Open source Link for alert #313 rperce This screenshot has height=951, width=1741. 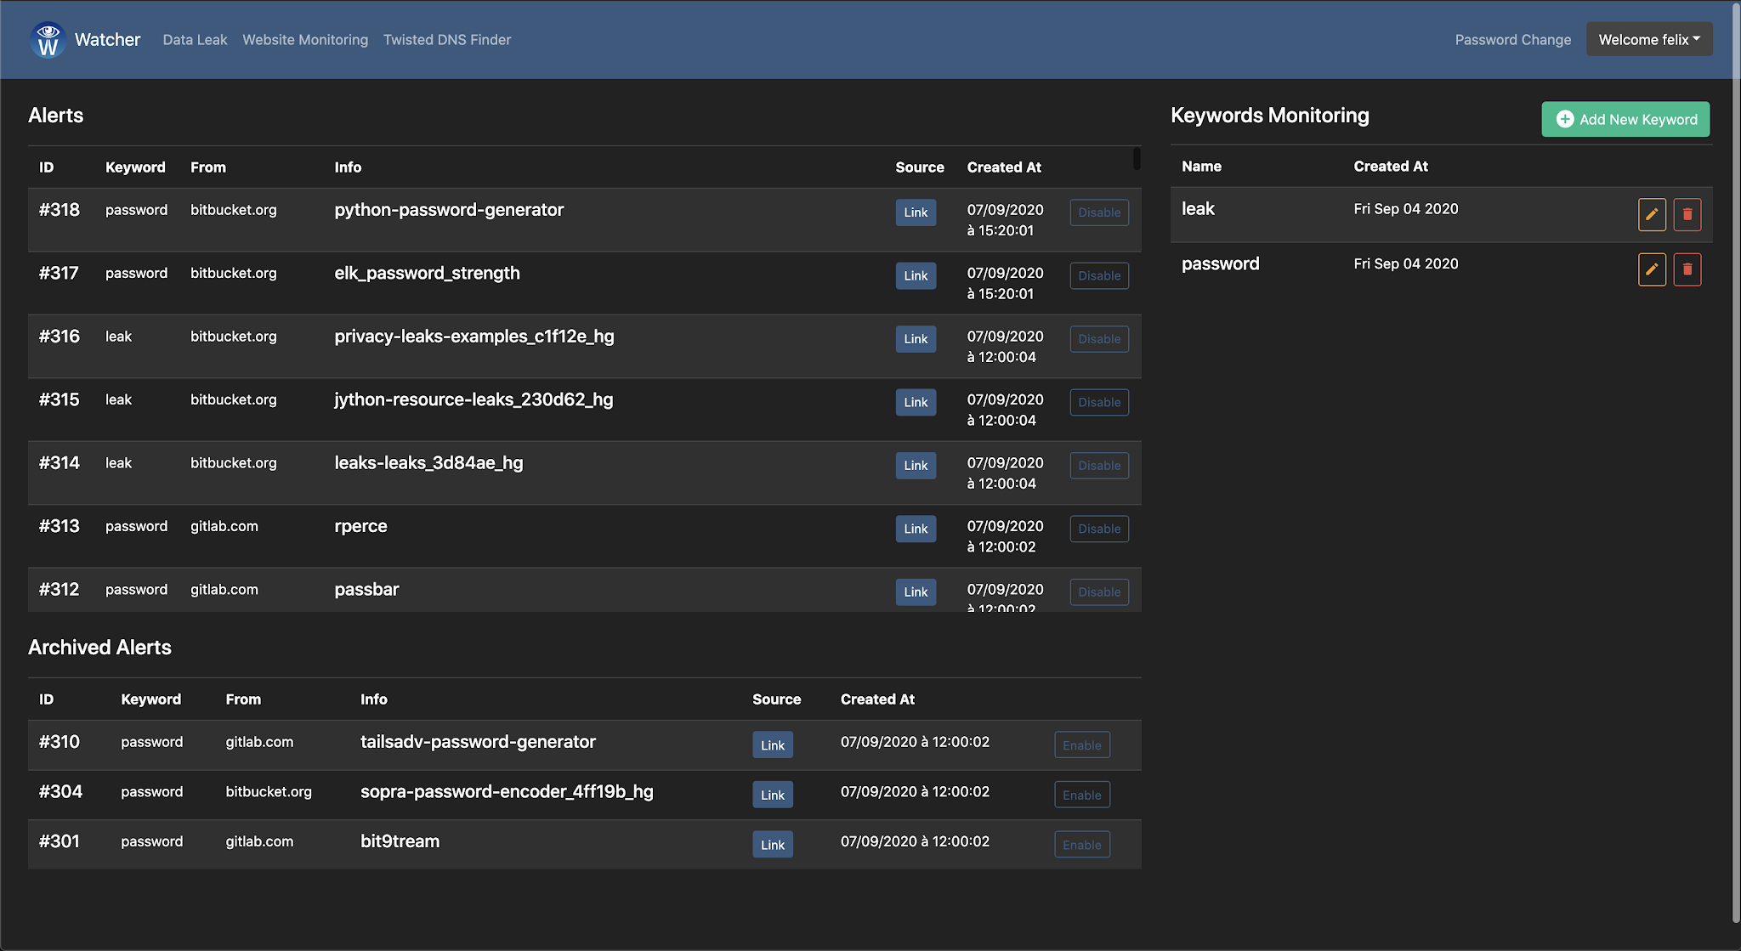[916, 529]
